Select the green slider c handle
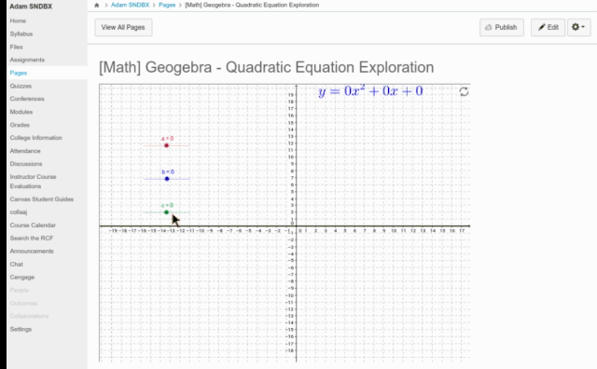 (x=166, y=212)
